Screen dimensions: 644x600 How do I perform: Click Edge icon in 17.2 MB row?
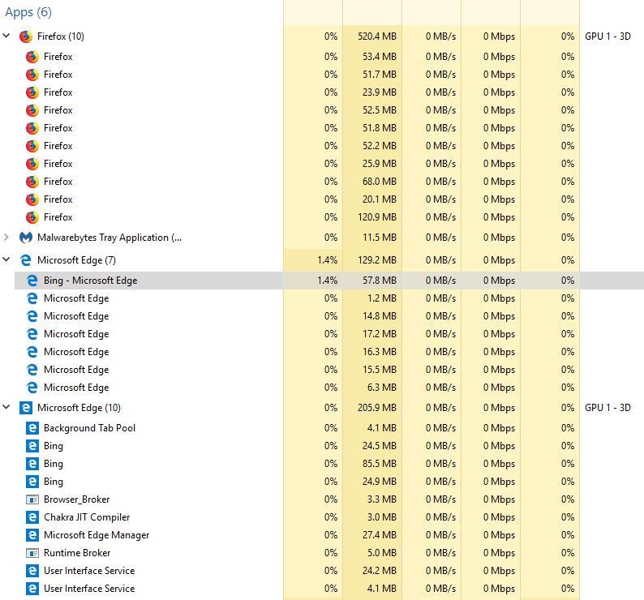[32, 334]
